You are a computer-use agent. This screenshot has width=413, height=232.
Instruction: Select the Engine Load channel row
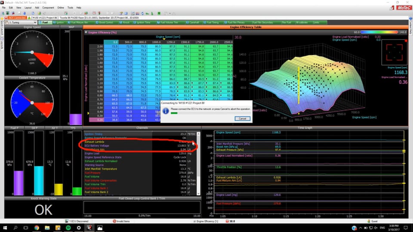141,153
